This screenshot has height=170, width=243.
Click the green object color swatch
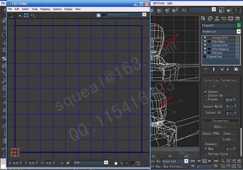click(238, 25)
